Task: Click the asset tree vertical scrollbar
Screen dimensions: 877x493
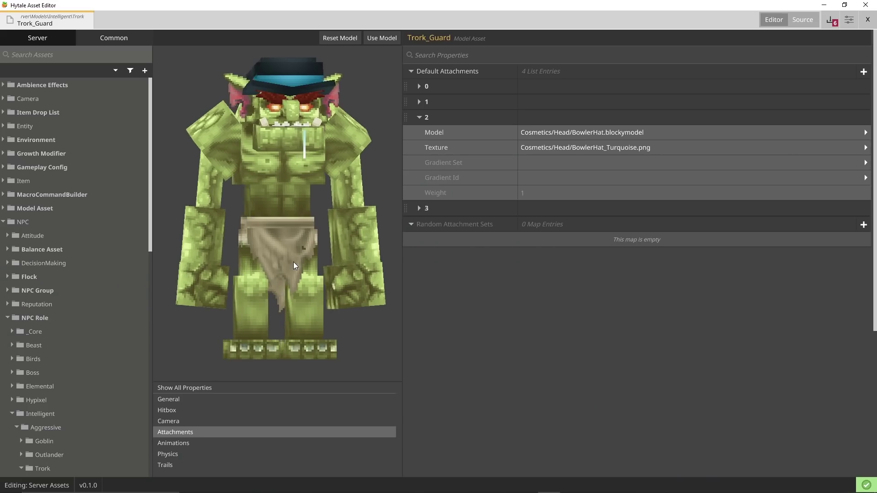Action: point(150,164)
